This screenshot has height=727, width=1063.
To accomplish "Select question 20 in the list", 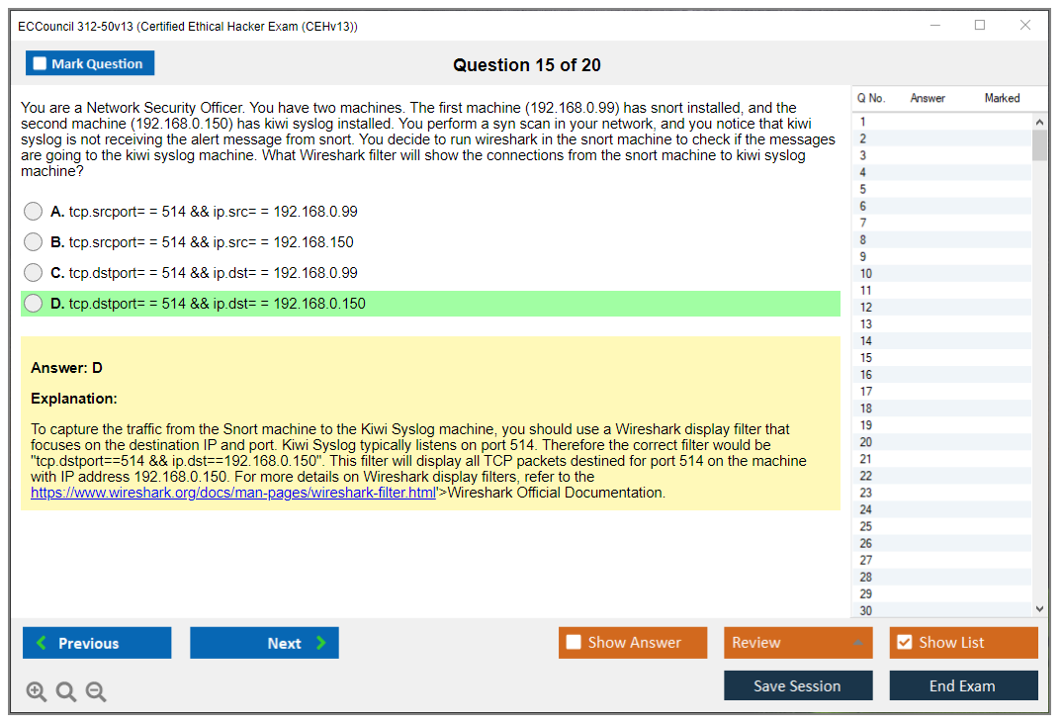I will [x=942, y=442].
